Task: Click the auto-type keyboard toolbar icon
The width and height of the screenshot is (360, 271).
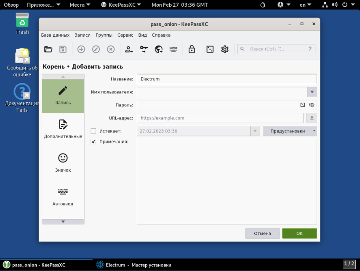Action: 173,49
